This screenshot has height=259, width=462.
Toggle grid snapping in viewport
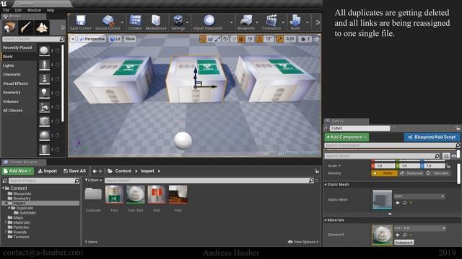point(241,39)
